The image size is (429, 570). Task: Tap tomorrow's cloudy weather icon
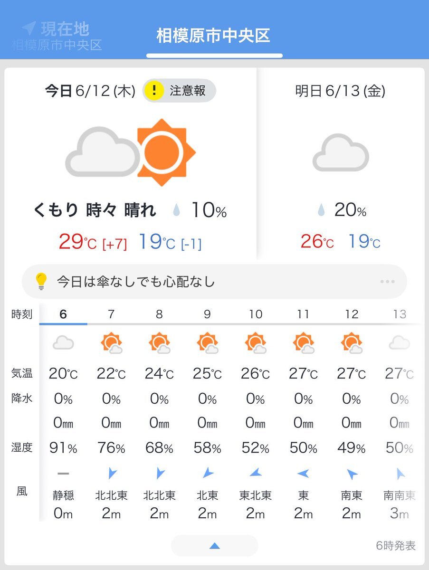click(x=341, y=152)
